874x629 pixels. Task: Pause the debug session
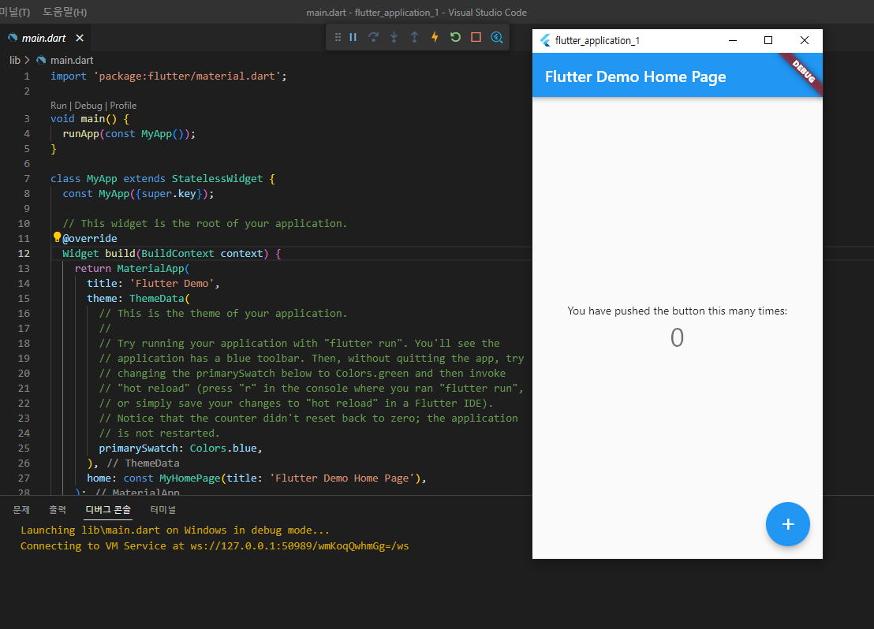pos(353,37)
